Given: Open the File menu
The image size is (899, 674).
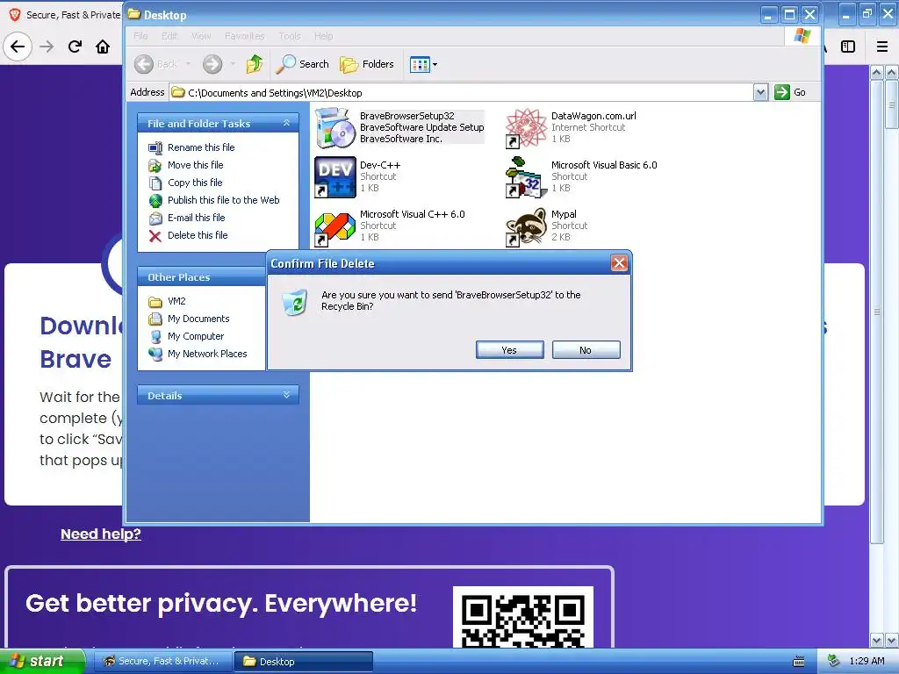Looking at the screenshot, I should pyautogui.click(x=140, y=36).
